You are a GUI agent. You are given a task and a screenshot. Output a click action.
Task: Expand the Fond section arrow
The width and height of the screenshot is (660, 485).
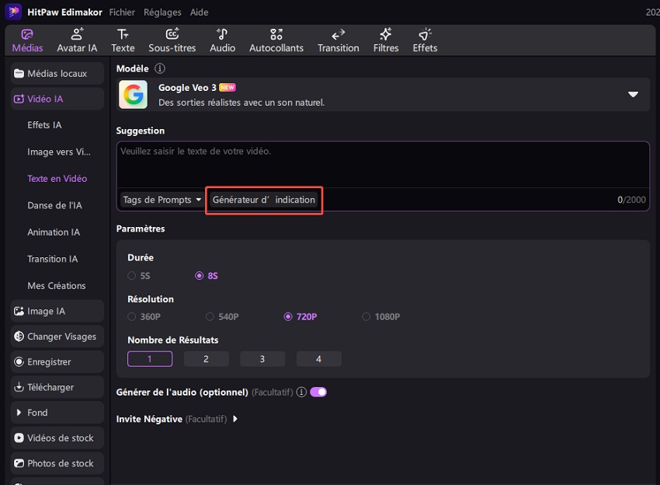19,413
